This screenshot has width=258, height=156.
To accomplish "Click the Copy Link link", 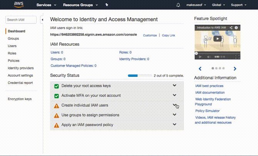I will click(x=168, y=35).
